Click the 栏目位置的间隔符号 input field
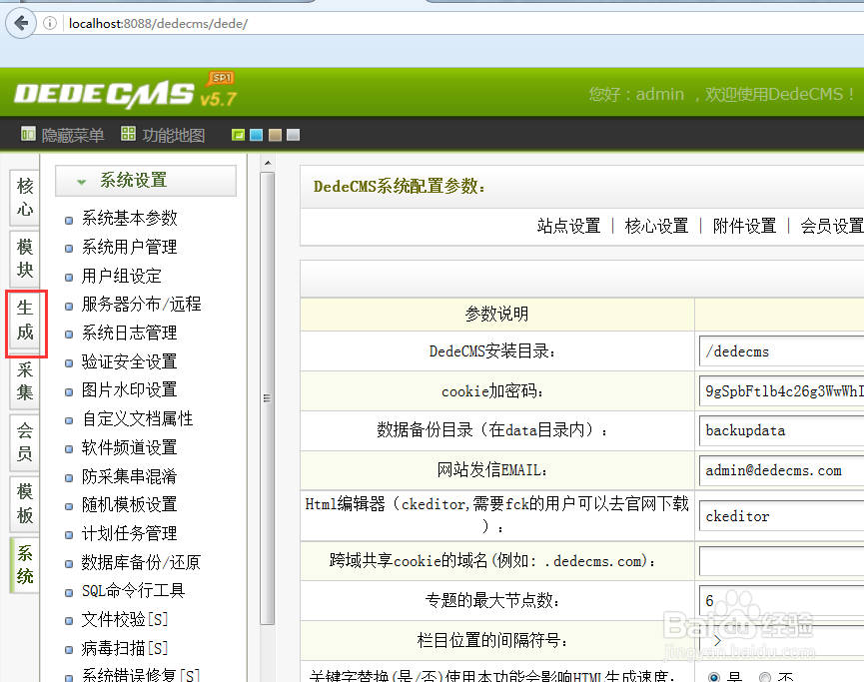 pyautogui.click(x=781, y=640)
